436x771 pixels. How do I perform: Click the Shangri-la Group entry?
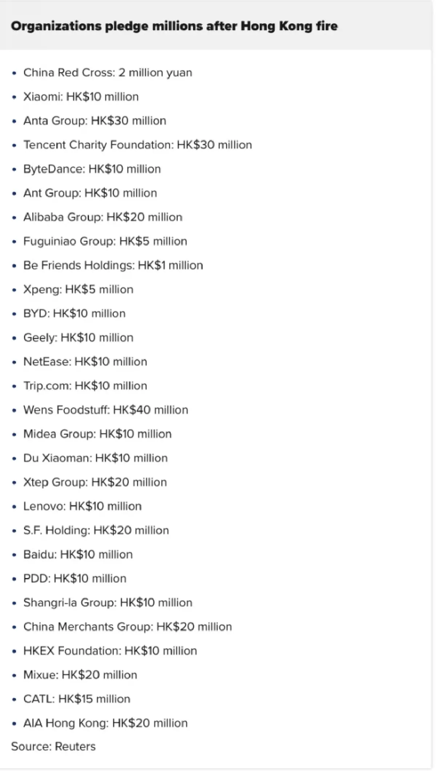click(108, 603)
